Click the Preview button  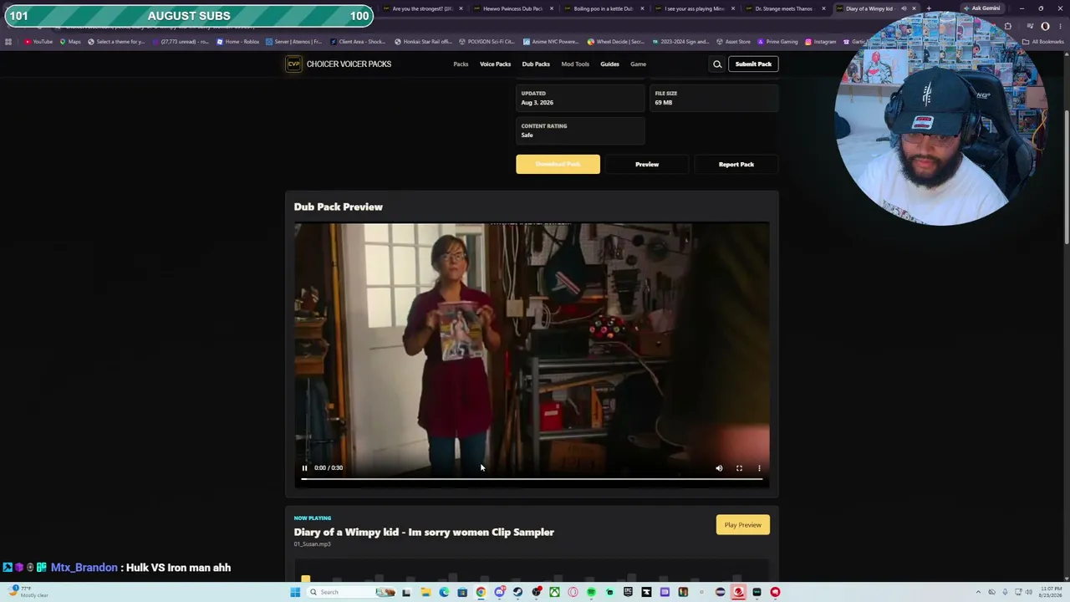point(647,164)
